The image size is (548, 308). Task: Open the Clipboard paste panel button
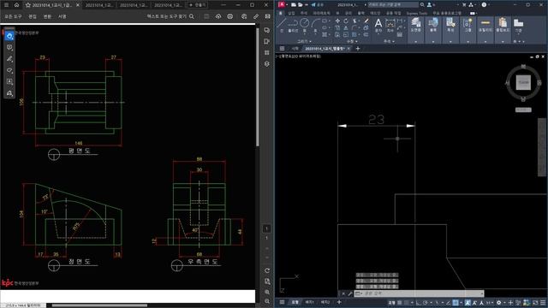[503, 25]
